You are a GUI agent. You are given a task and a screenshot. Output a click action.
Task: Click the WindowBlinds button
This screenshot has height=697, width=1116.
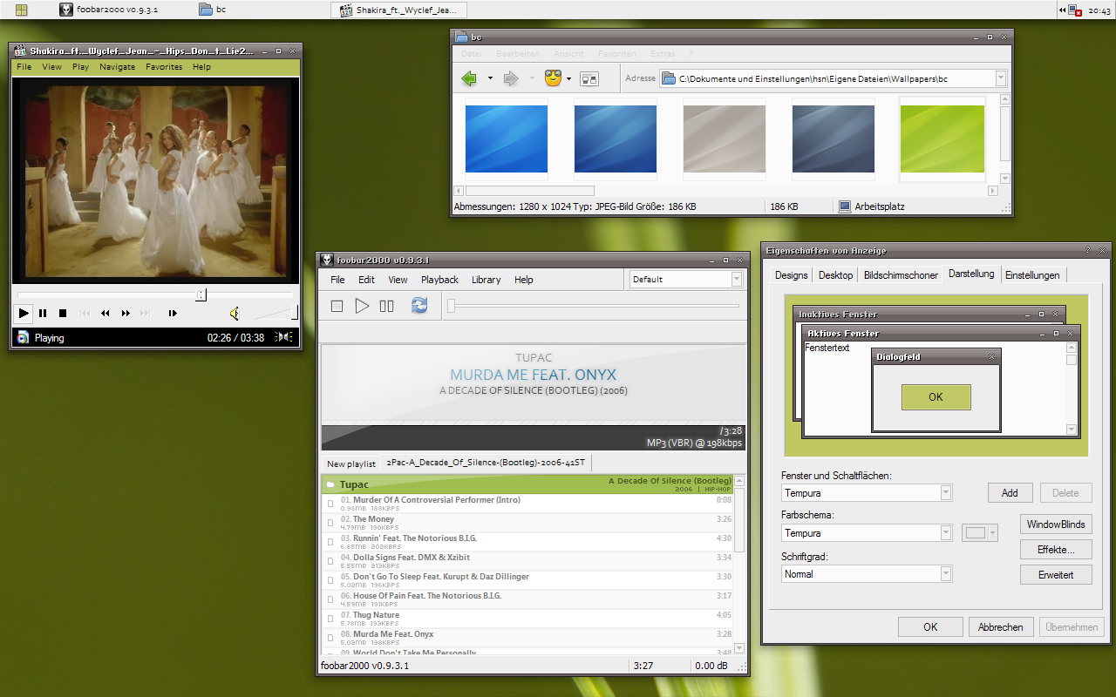click(x=1056, y=524)
